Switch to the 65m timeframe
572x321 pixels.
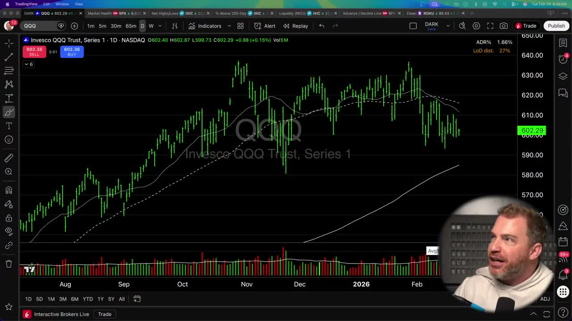pos(131,26)
